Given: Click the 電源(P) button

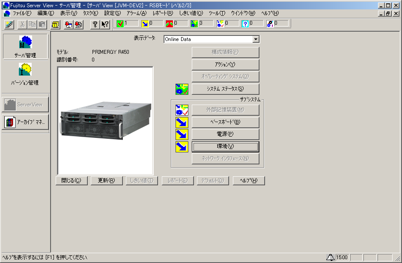Looking at the screenshot, I should (225, 134).
